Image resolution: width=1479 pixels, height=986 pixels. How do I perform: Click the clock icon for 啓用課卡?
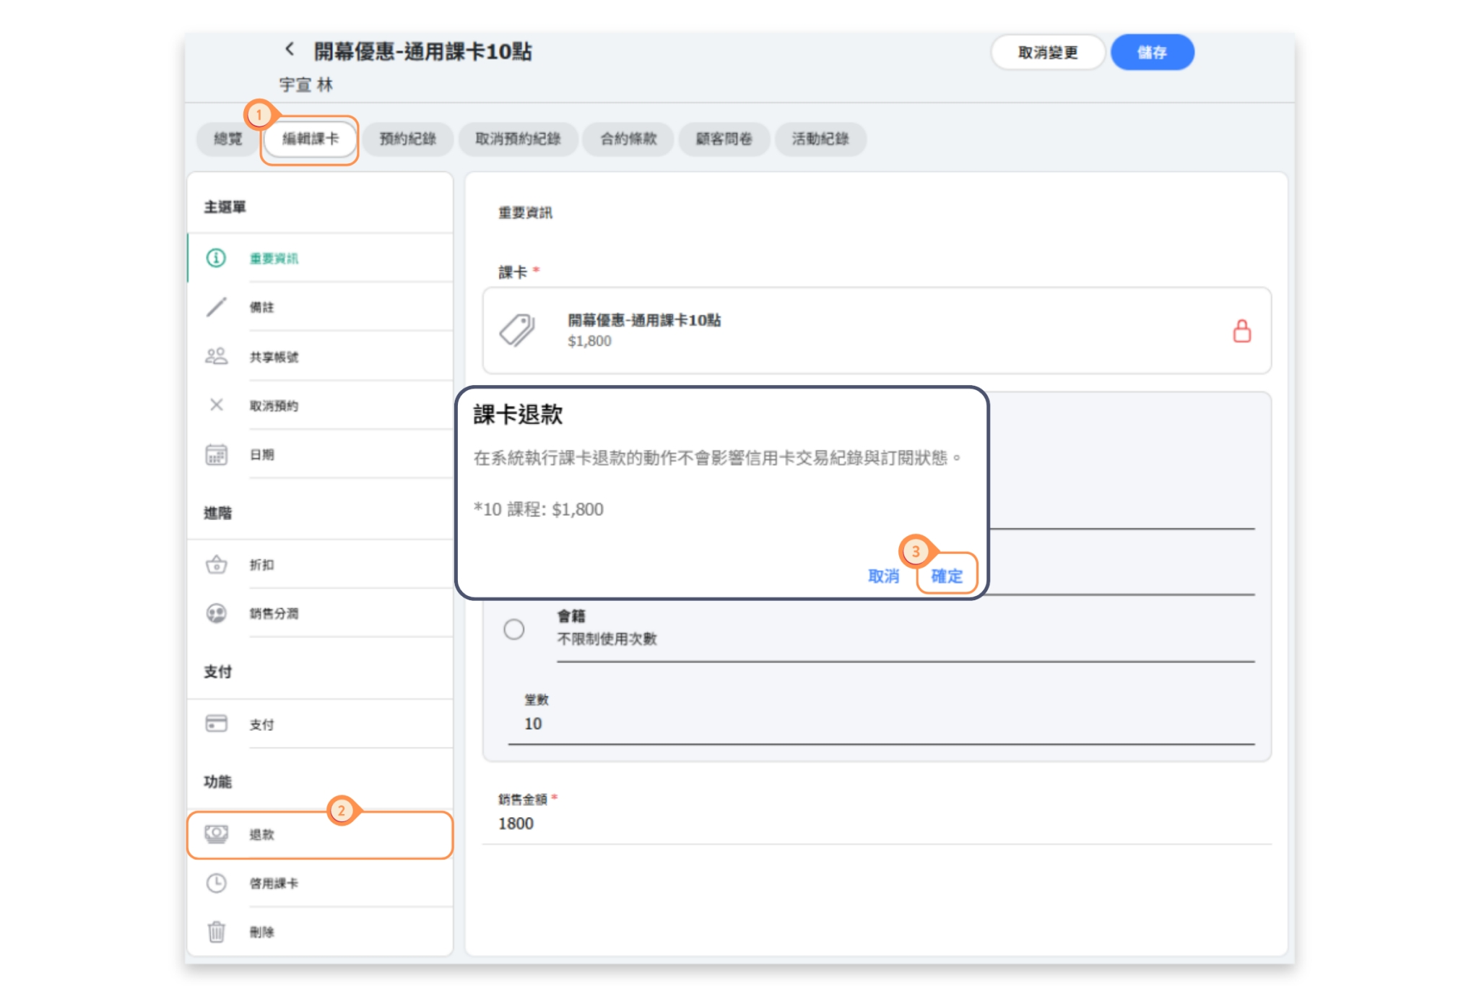tap(216, 883)
